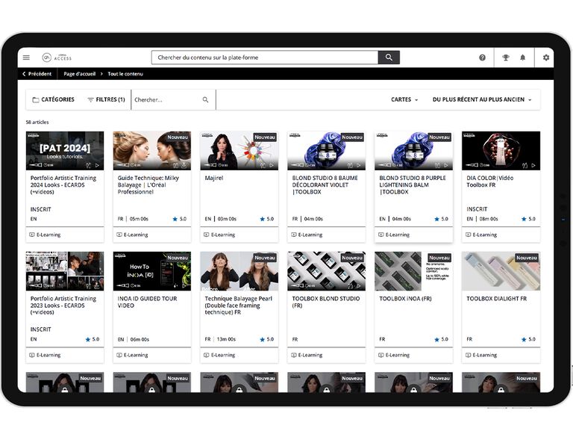The image size is (573, 440).
Task: Click the Balayage Pearl before/after thumbnail
Action: coord(239,271)
